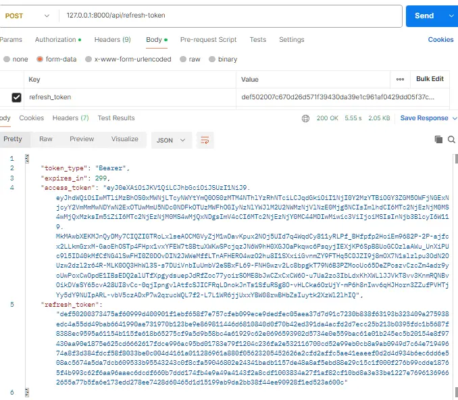Click the Send button
The width and height of the screenshot is (458, 400).
click(424, 16)
